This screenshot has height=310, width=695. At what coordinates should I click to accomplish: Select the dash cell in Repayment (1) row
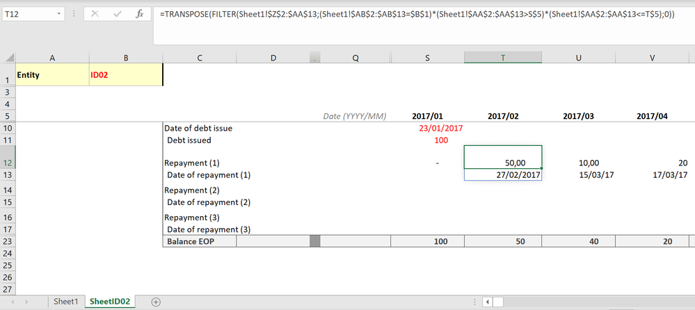click(x=427, y=157)
